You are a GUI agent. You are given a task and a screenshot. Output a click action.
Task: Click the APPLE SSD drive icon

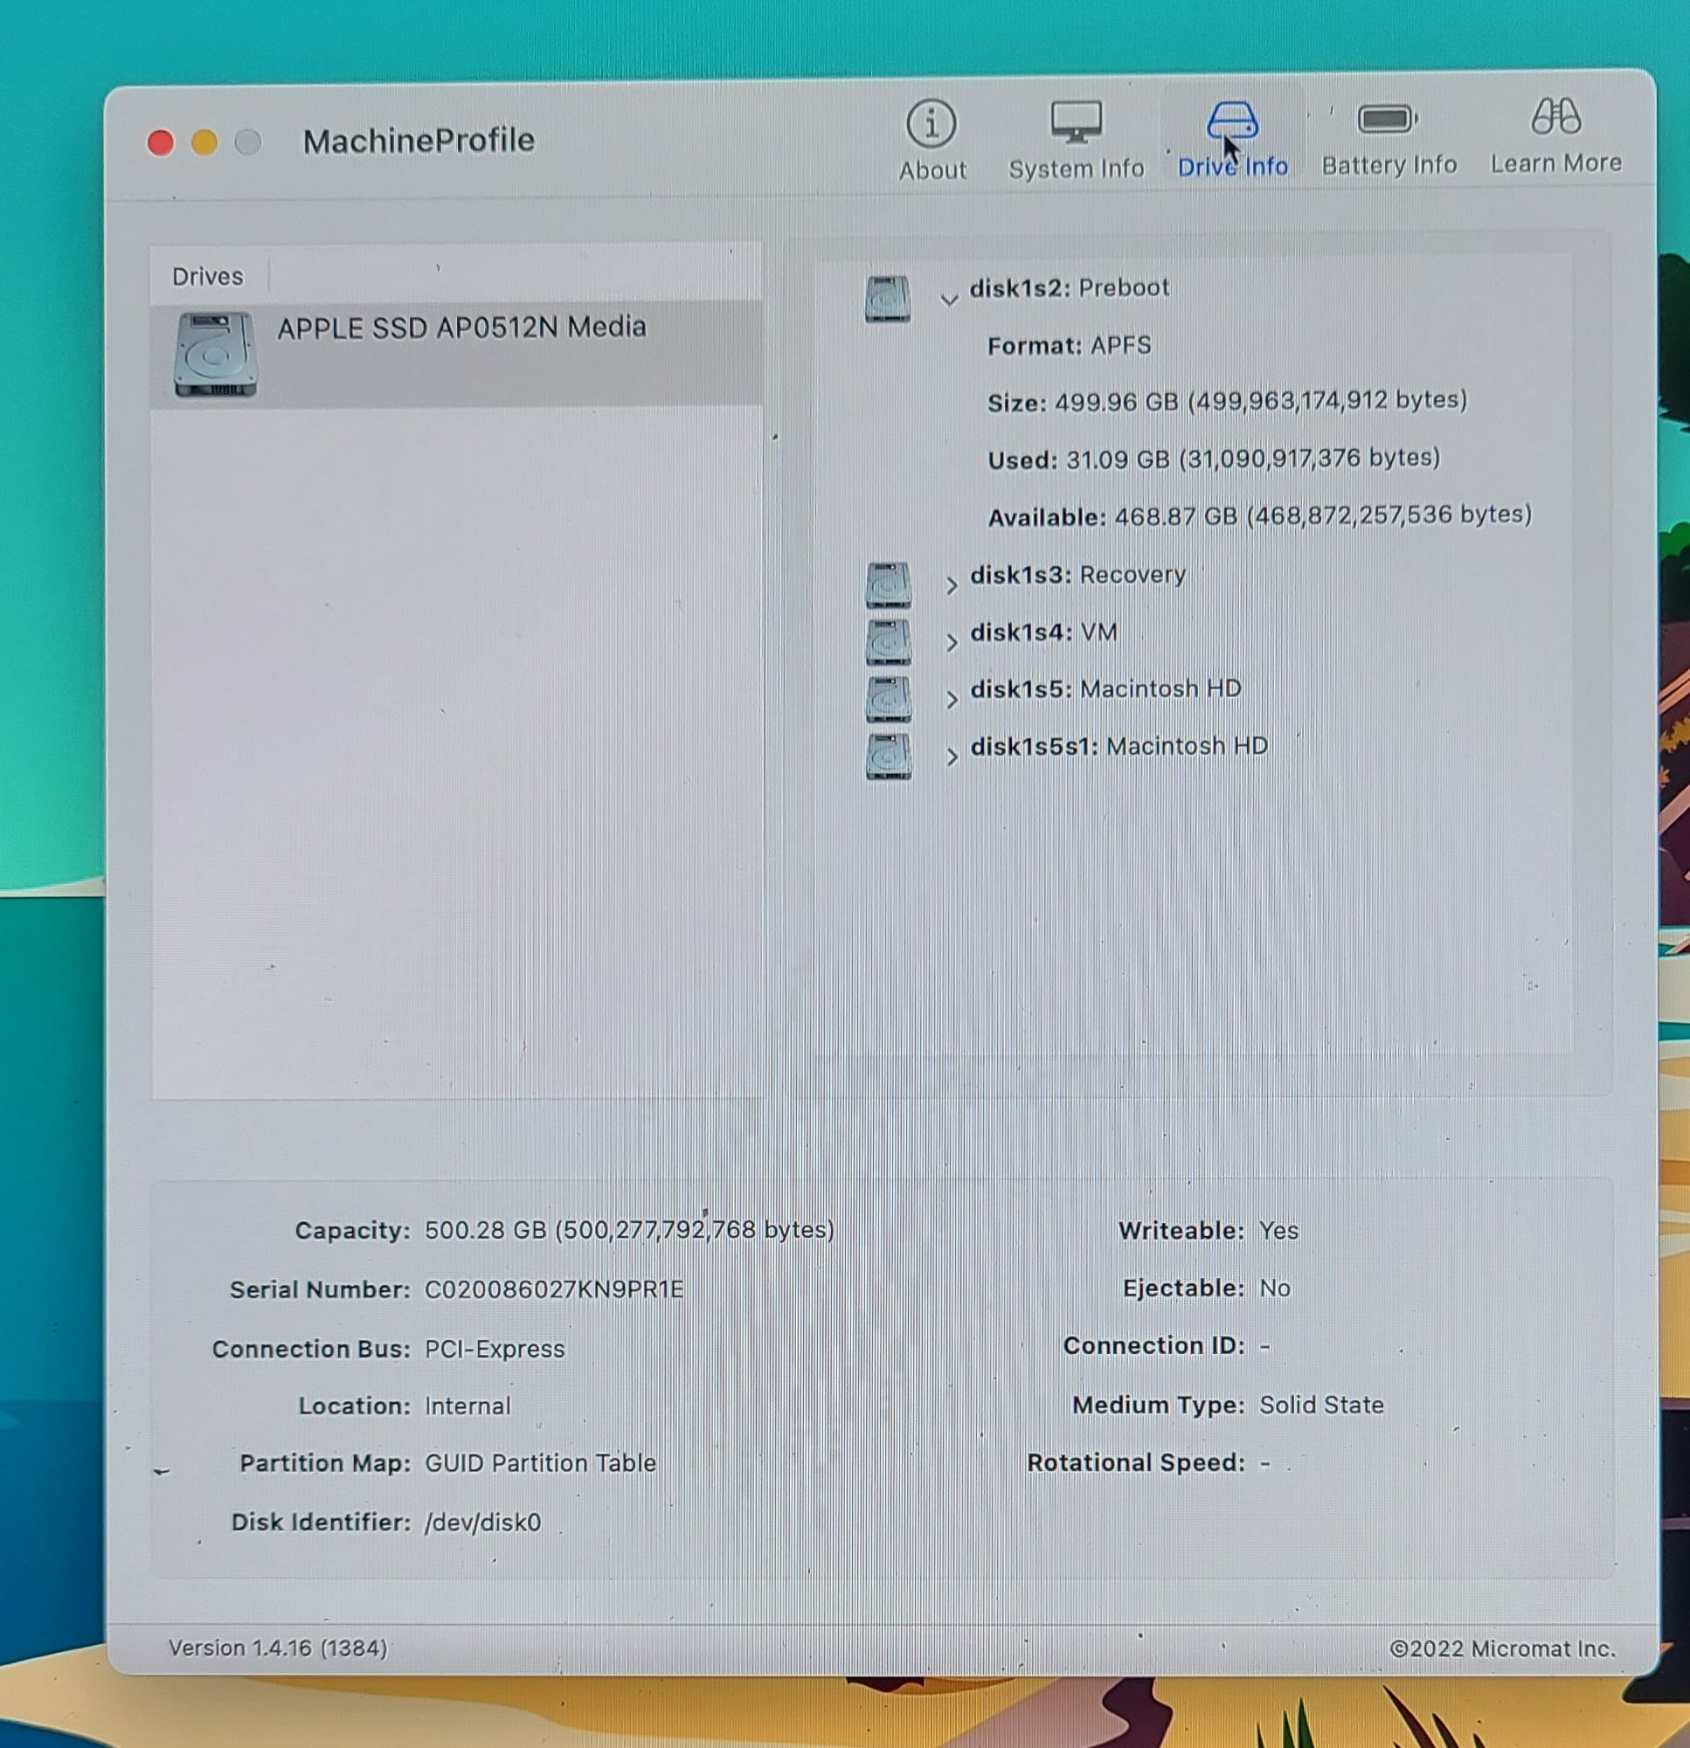coord(215,354)
